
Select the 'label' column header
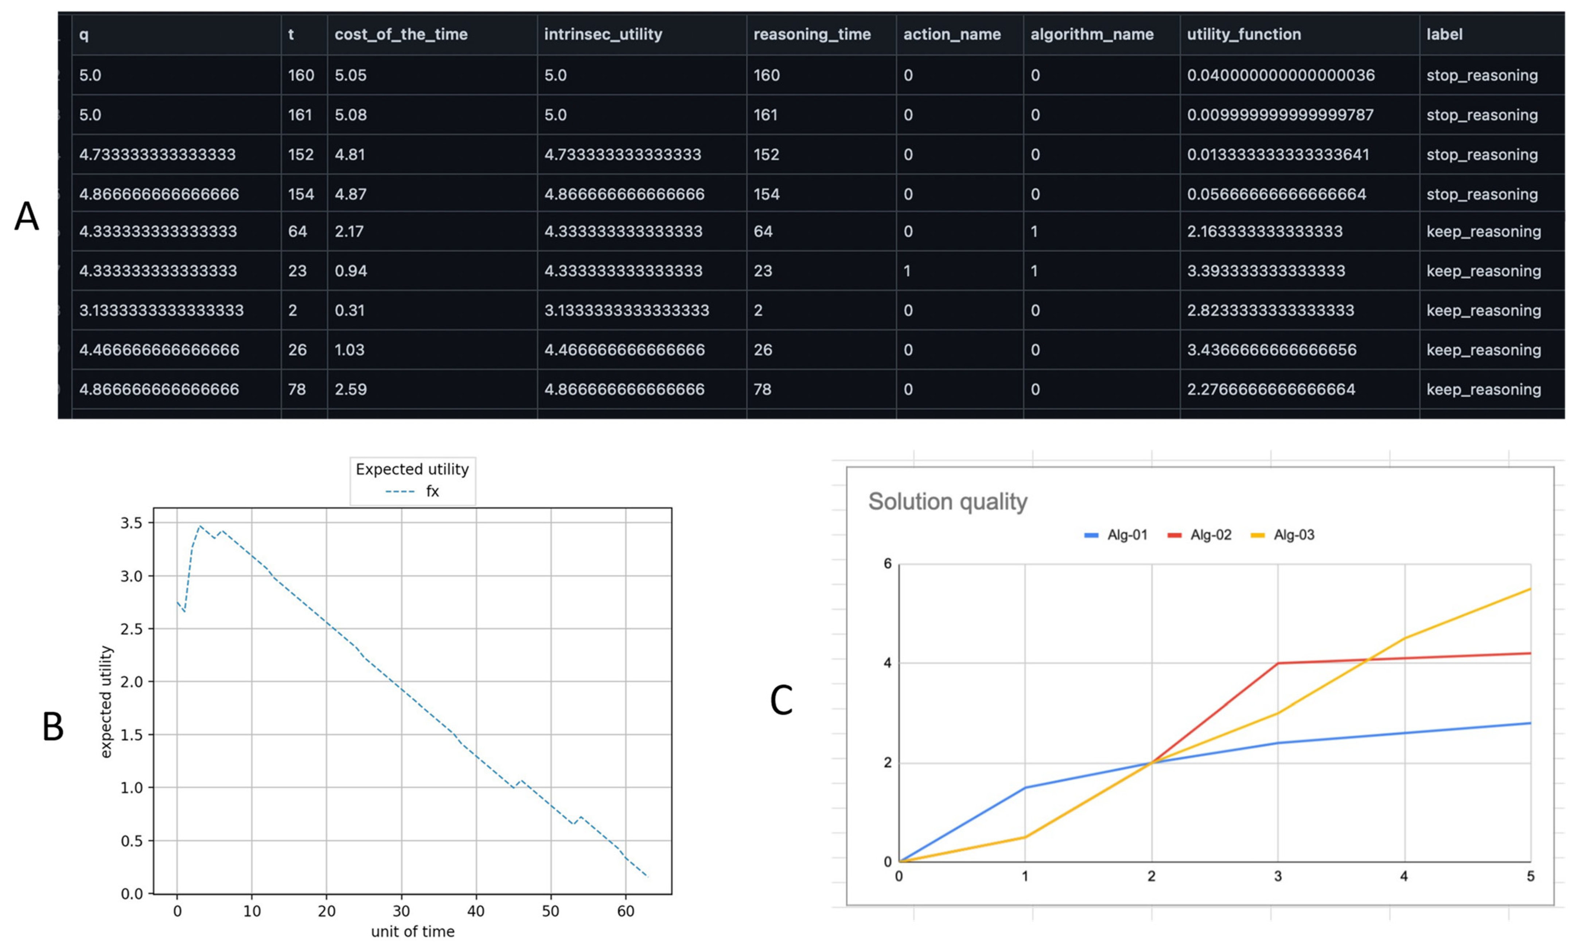(x=1444, y=34)
